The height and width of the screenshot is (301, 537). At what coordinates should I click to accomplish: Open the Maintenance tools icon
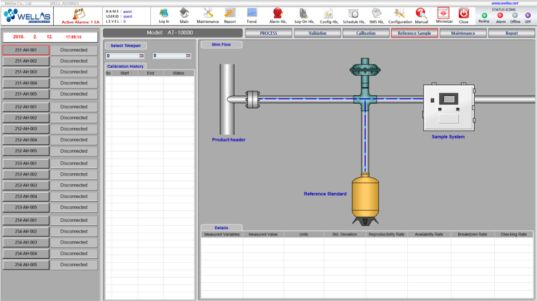(x=208, y=13)
